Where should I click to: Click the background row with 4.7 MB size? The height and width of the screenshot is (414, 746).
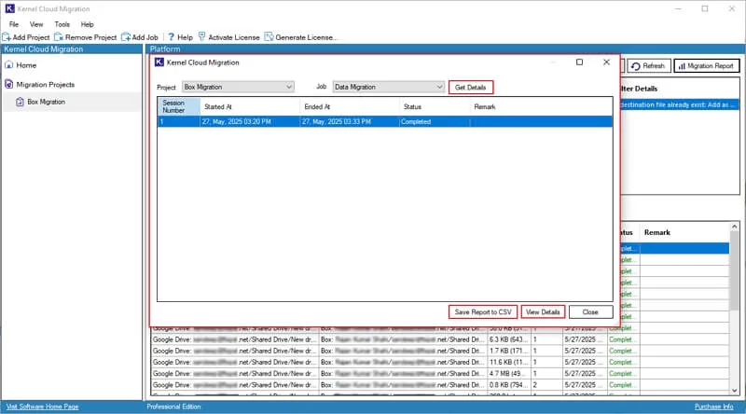(440, 374)
